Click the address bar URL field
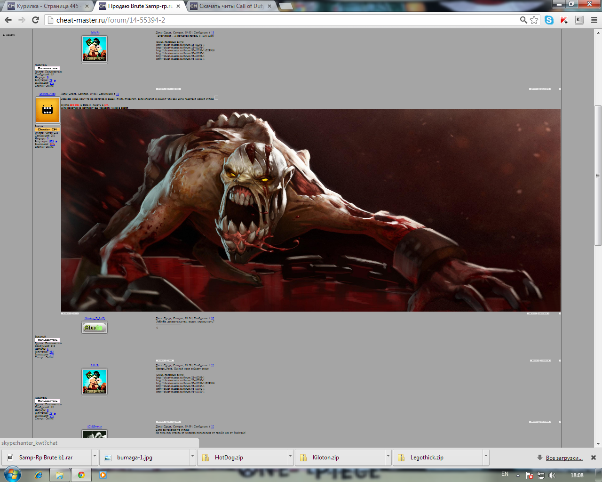Viewport: 602px width, 482px height. click(x=282, y=20)
